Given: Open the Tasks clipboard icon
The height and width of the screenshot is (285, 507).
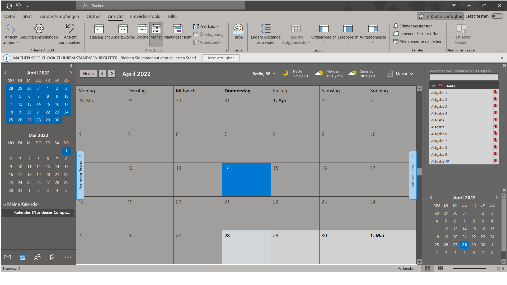Looking at the screenshot, I should point(53,257).
